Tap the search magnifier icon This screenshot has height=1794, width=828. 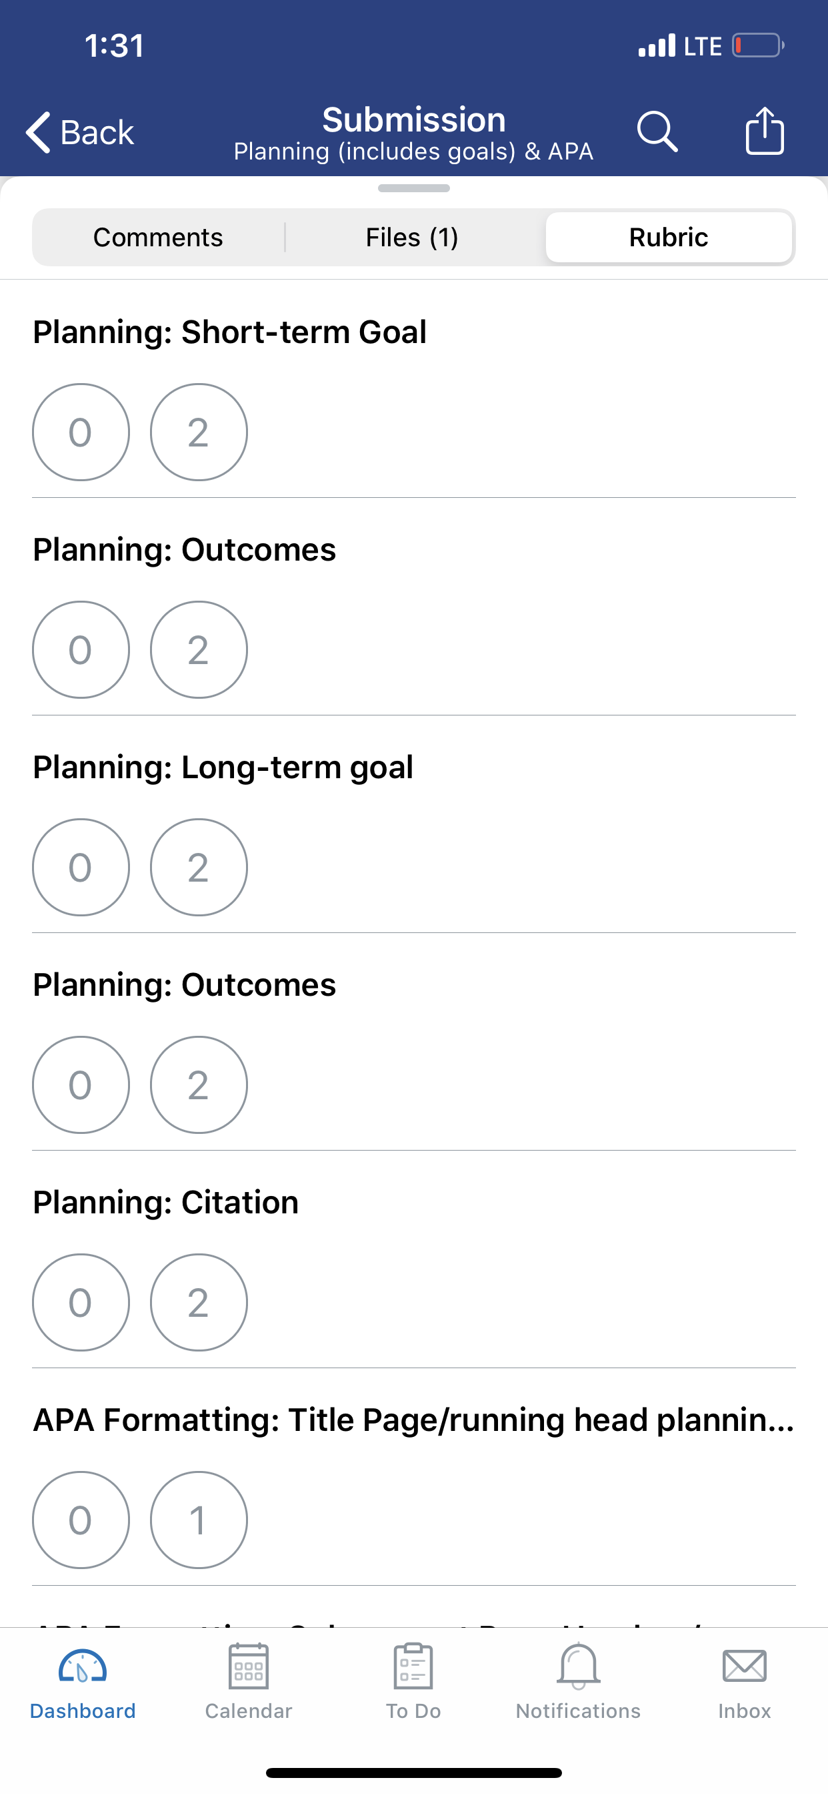(x=657, y=131)
